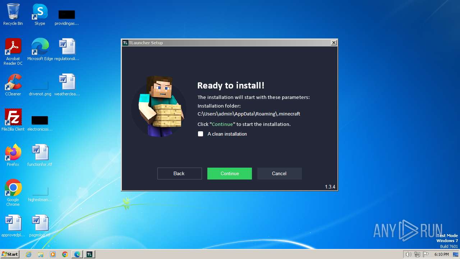The height and width of the screenshot is (259, 460).
Task: Click the Show desktop button
Action: coord(456,254)
